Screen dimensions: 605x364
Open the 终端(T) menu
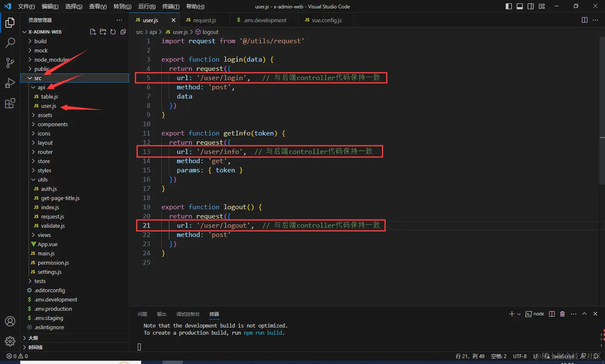pyautogui.click(x=171, y=6)
